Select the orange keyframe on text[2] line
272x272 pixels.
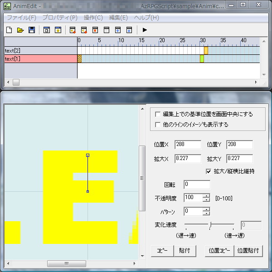coord(206,50)
